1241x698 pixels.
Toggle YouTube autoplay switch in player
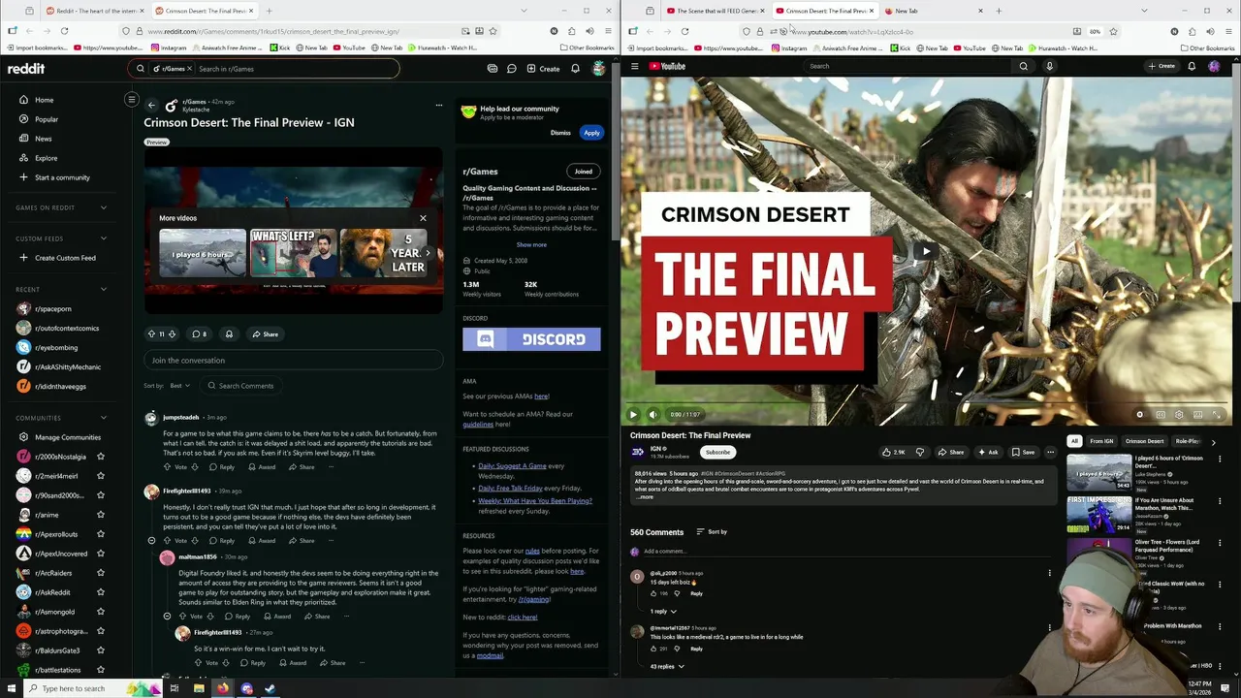(1141, 415)
